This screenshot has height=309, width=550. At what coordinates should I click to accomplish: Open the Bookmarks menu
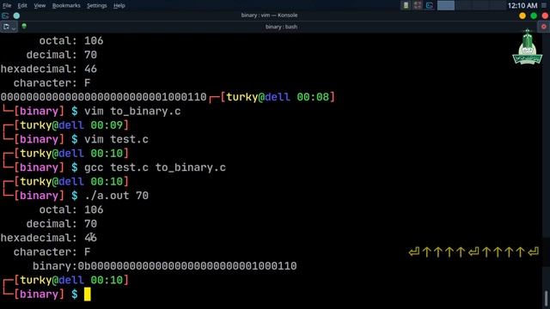[x=66, y=6]
